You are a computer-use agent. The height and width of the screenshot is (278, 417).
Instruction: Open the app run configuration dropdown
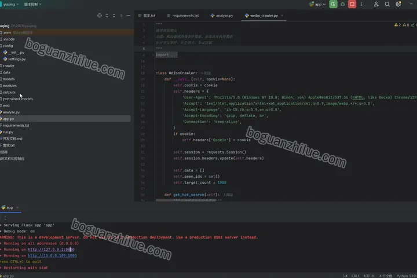pos(317,4)
